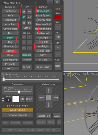Apply Rembrandt hd light set
Viewport: 98px width, 135px height.
pos(43,29)
